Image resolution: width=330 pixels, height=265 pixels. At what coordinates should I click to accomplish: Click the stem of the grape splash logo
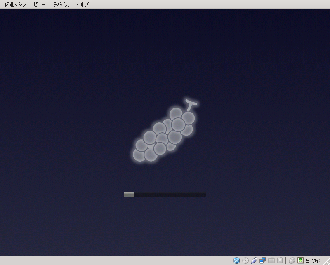190,103
